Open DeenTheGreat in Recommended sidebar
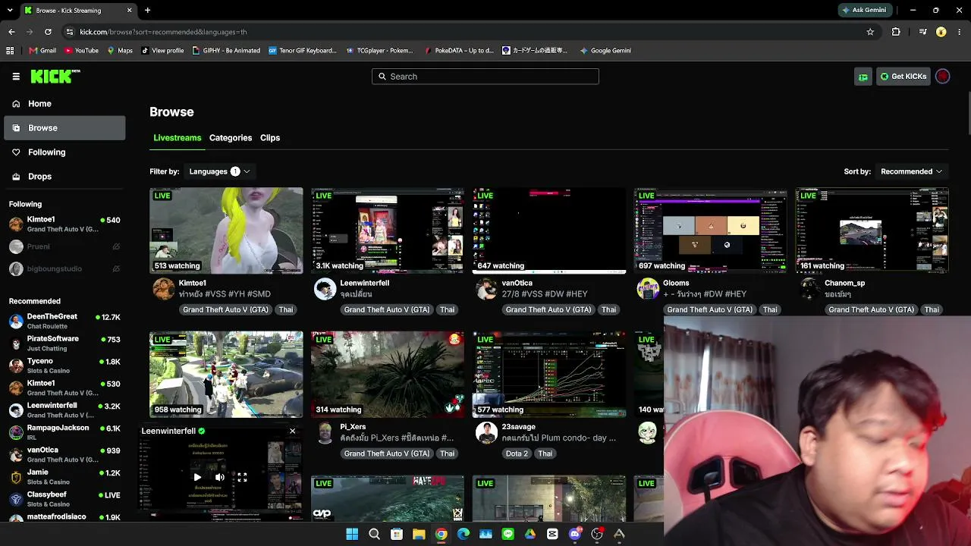The width and height of the screenshot is (971, 546). pos(64,321)
